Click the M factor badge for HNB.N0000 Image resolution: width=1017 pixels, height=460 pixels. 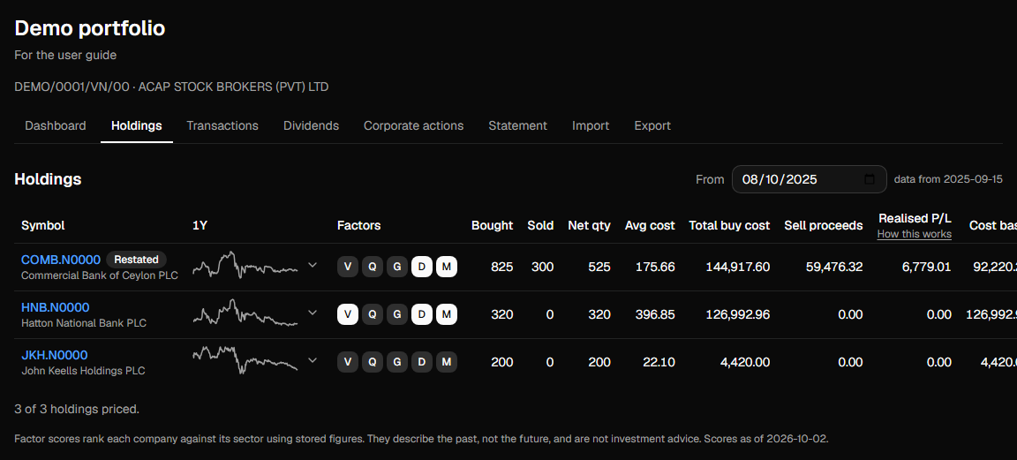click(x=446, y=314)
